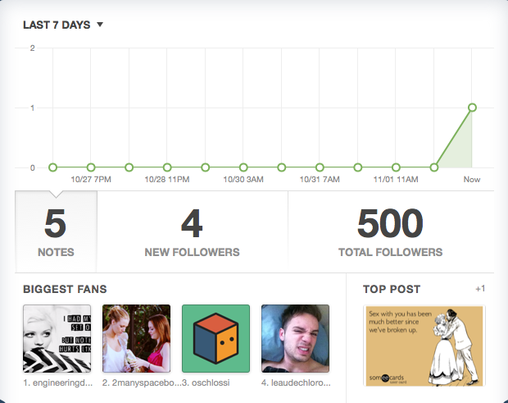Open 2manyspacebo fan avatar
508x403 pixels.
(136, 339)
